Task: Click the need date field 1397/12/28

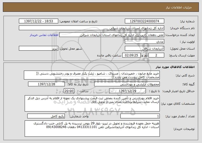Action: coord(46,84)
